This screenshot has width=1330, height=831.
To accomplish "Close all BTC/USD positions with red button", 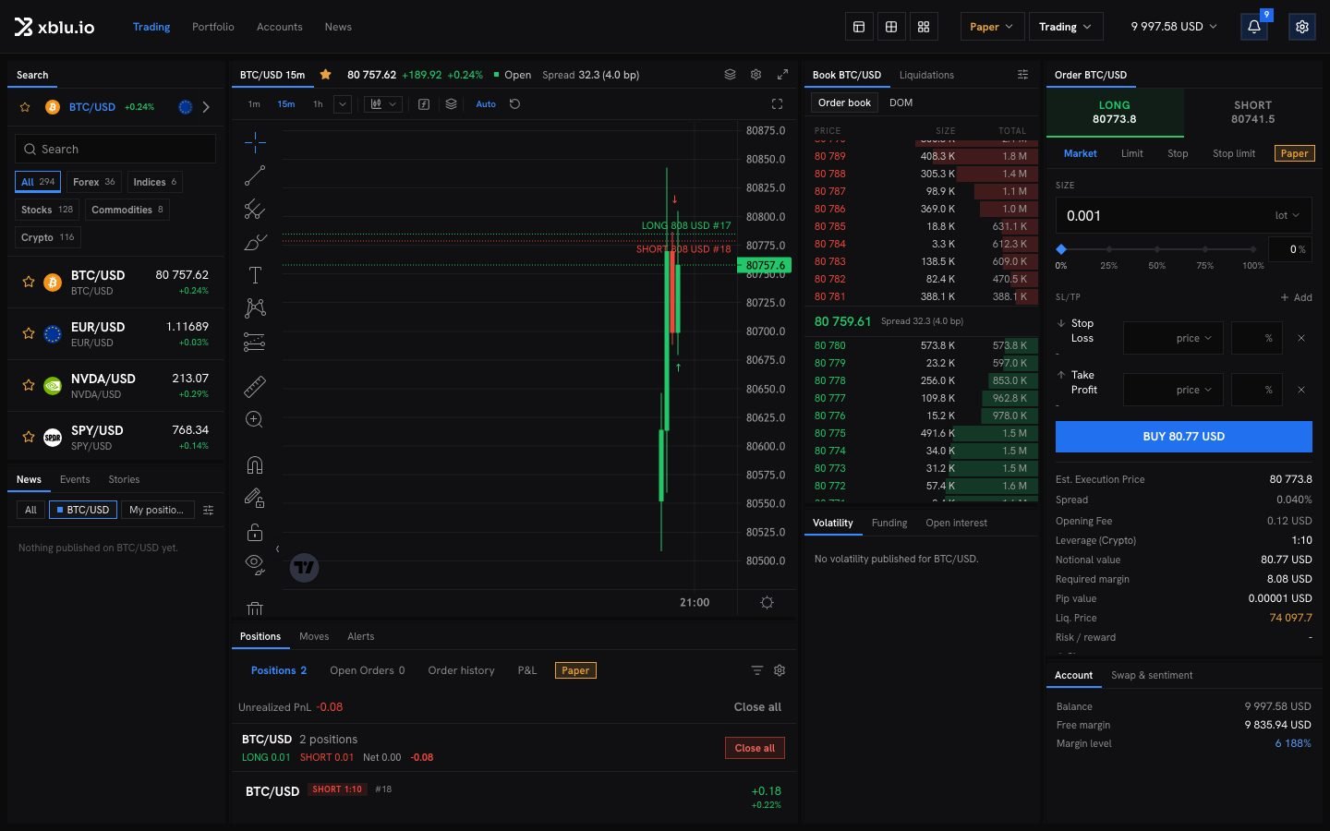I will tap(755, 748).
